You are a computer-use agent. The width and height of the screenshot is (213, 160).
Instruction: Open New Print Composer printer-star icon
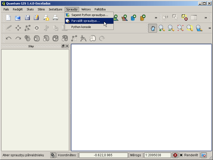46,18
